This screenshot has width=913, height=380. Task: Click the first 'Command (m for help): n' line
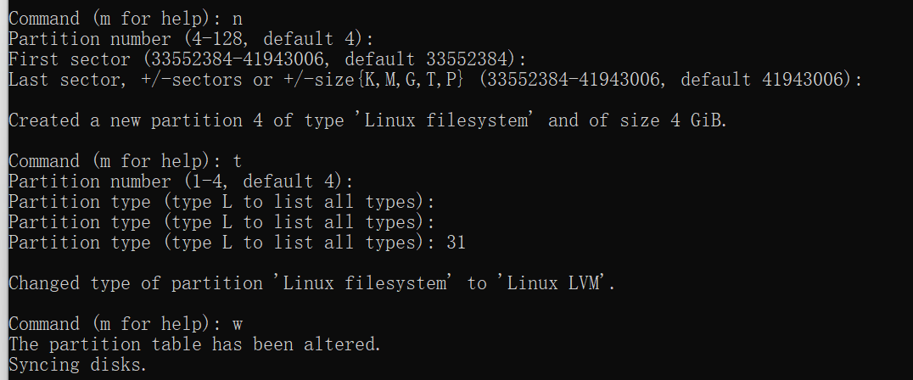(x=126, y=19)
